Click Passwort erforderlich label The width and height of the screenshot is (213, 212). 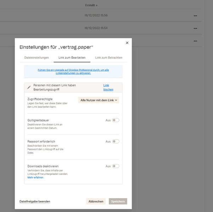pos(41,141)
